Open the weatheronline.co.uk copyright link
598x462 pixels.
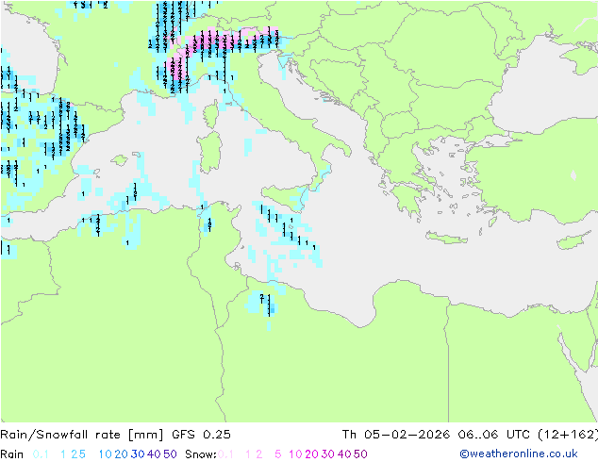point(519,454)
